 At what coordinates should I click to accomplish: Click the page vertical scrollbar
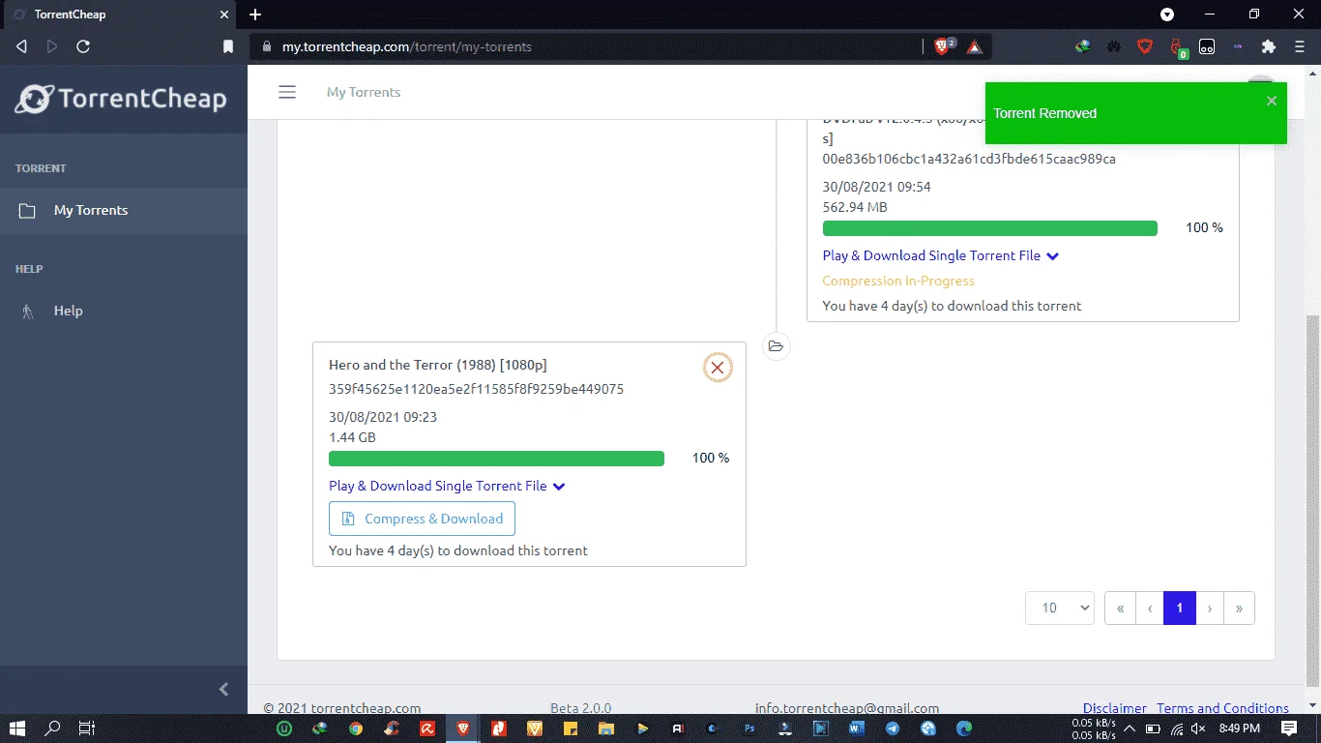point(1312,500)
